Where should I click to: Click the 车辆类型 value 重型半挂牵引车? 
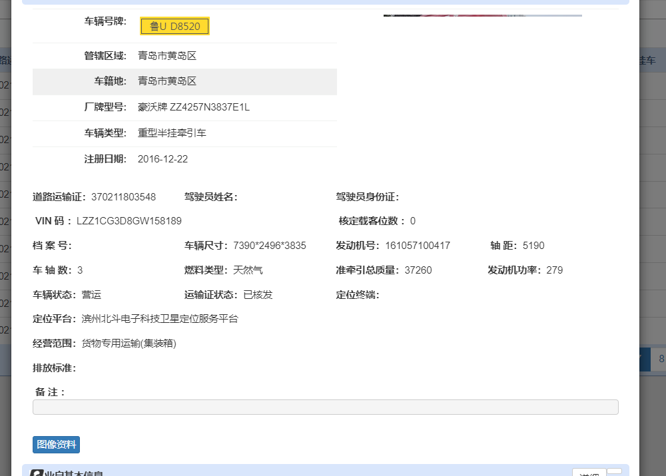pyautogui.click(x=172, y=133)
